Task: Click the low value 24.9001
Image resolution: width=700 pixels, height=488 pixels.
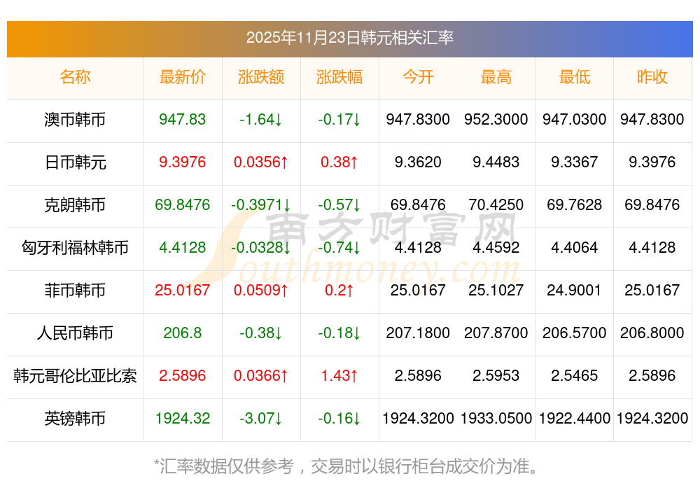Action: tap(575, 291)
